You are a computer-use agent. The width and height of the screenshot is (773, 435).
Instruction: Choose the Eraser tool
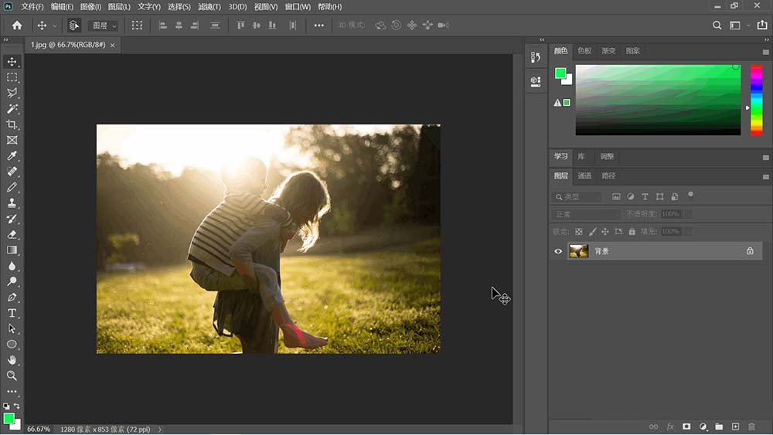[x=12, y=234]
